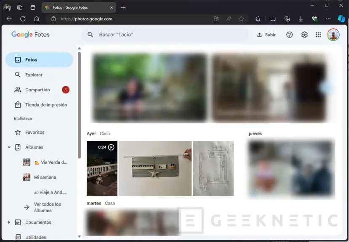Open the workspaces icon in title bar
The image size is (349, 242).
click(x=20, y=7)
